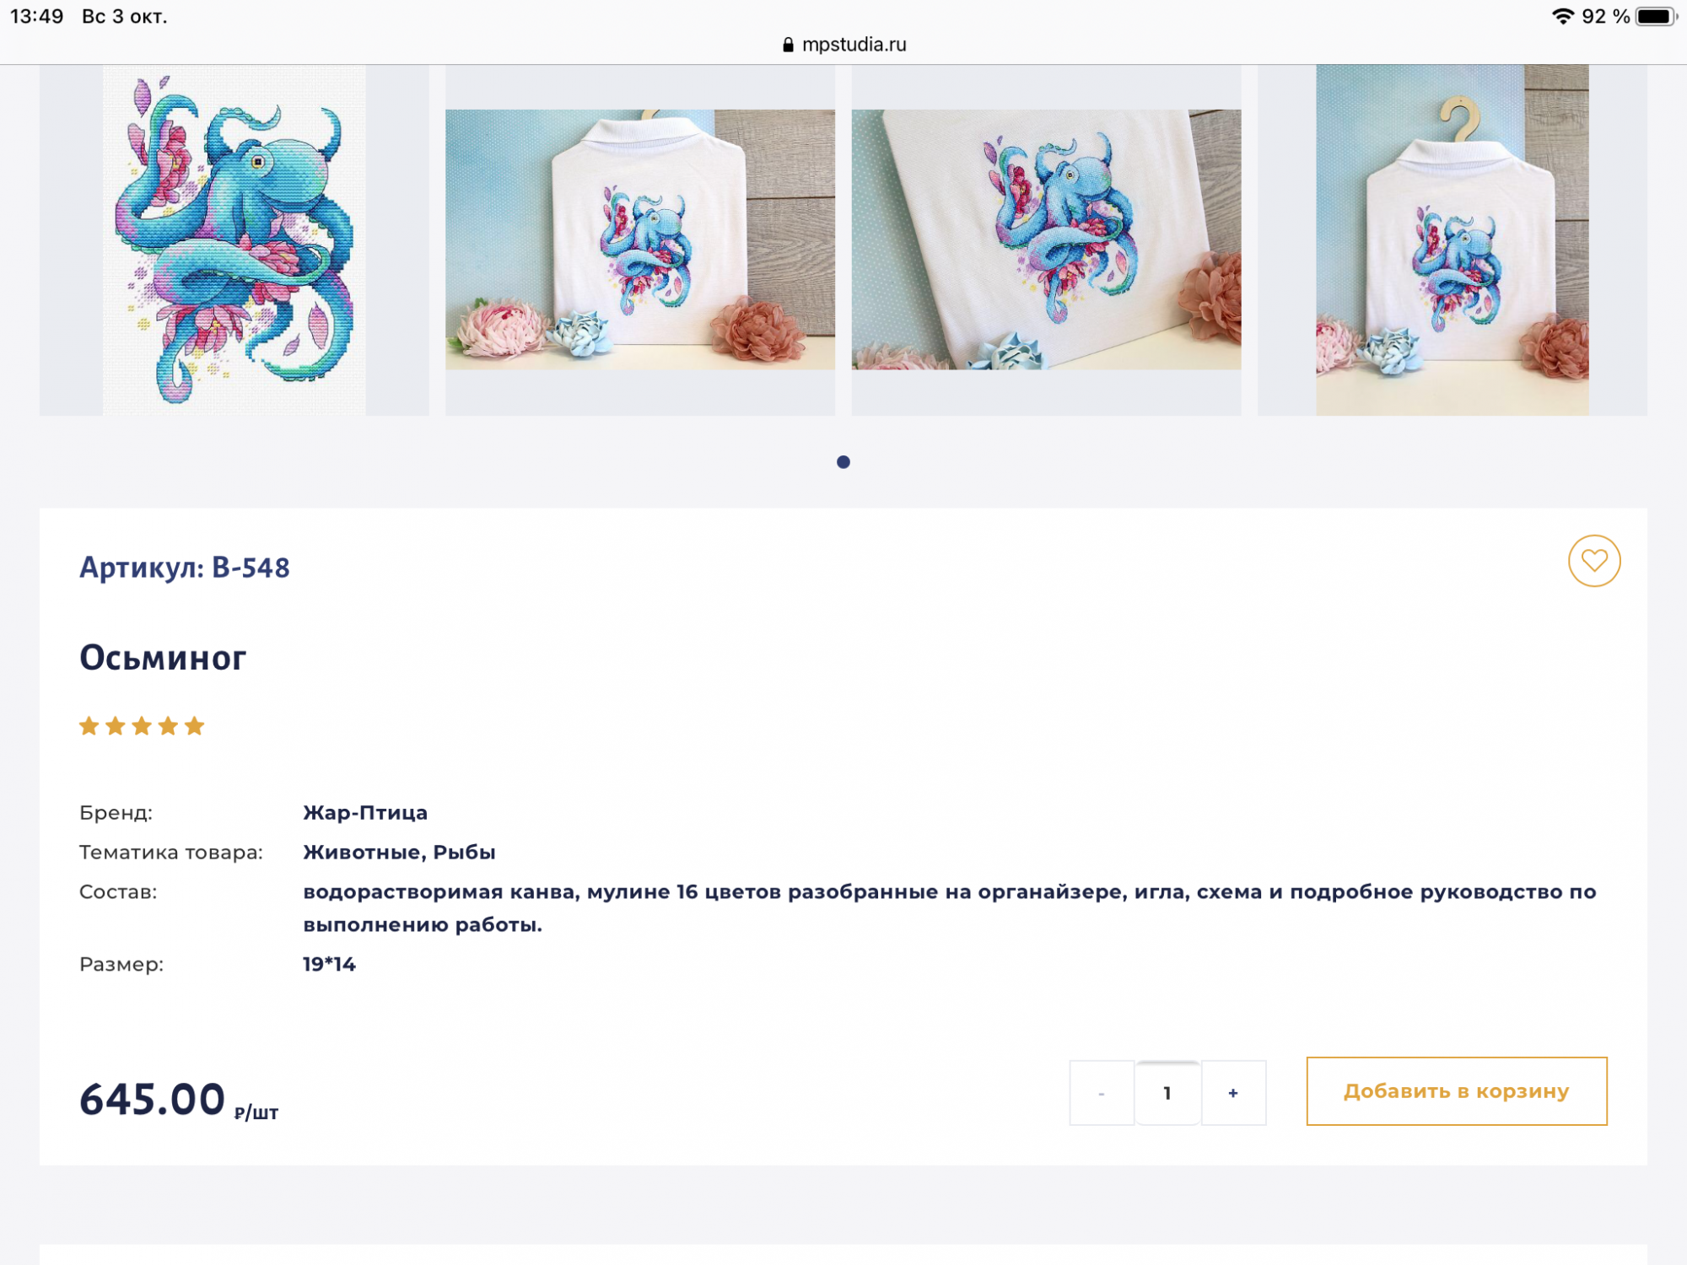Viewport: 1687px width, 1265px height.
Task: Tap the 13:49 clock in status bar
Action: 37,16
